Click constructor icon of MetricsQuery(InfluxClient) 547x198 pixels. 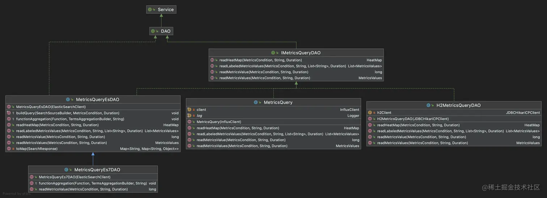[189, 122]
